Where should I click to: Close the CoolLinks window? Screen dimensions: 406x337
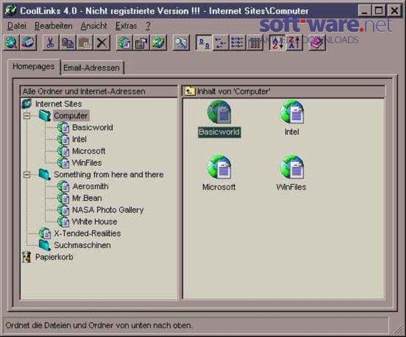pos(395,11)
